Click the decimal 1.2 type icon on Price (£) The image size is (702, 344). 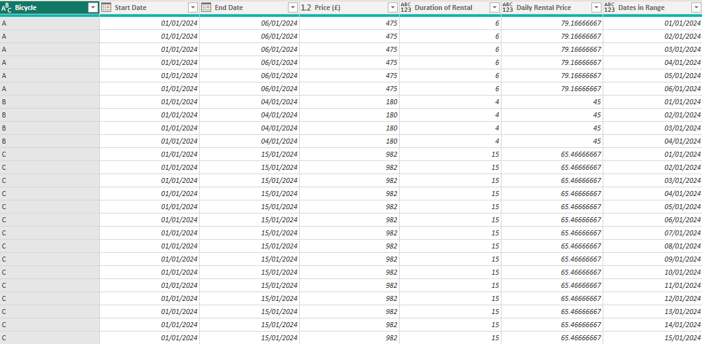306,7
